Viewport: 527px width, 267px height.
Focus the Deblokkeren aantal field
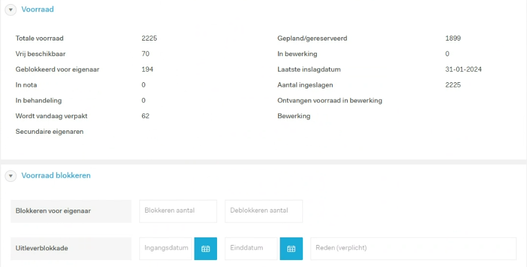pyautogui.click(x=264, y=211)
